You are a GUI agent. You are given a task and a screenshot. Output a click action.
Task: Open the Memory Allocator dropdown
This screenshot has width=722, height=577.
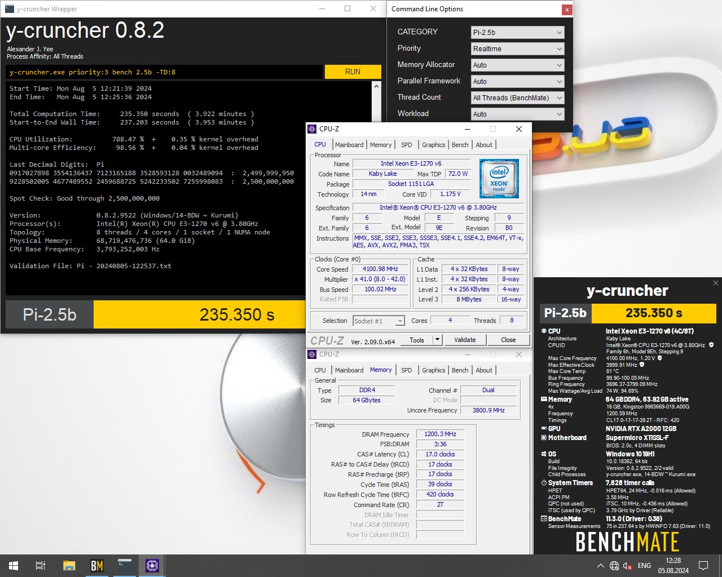click(x=517, y=65)
